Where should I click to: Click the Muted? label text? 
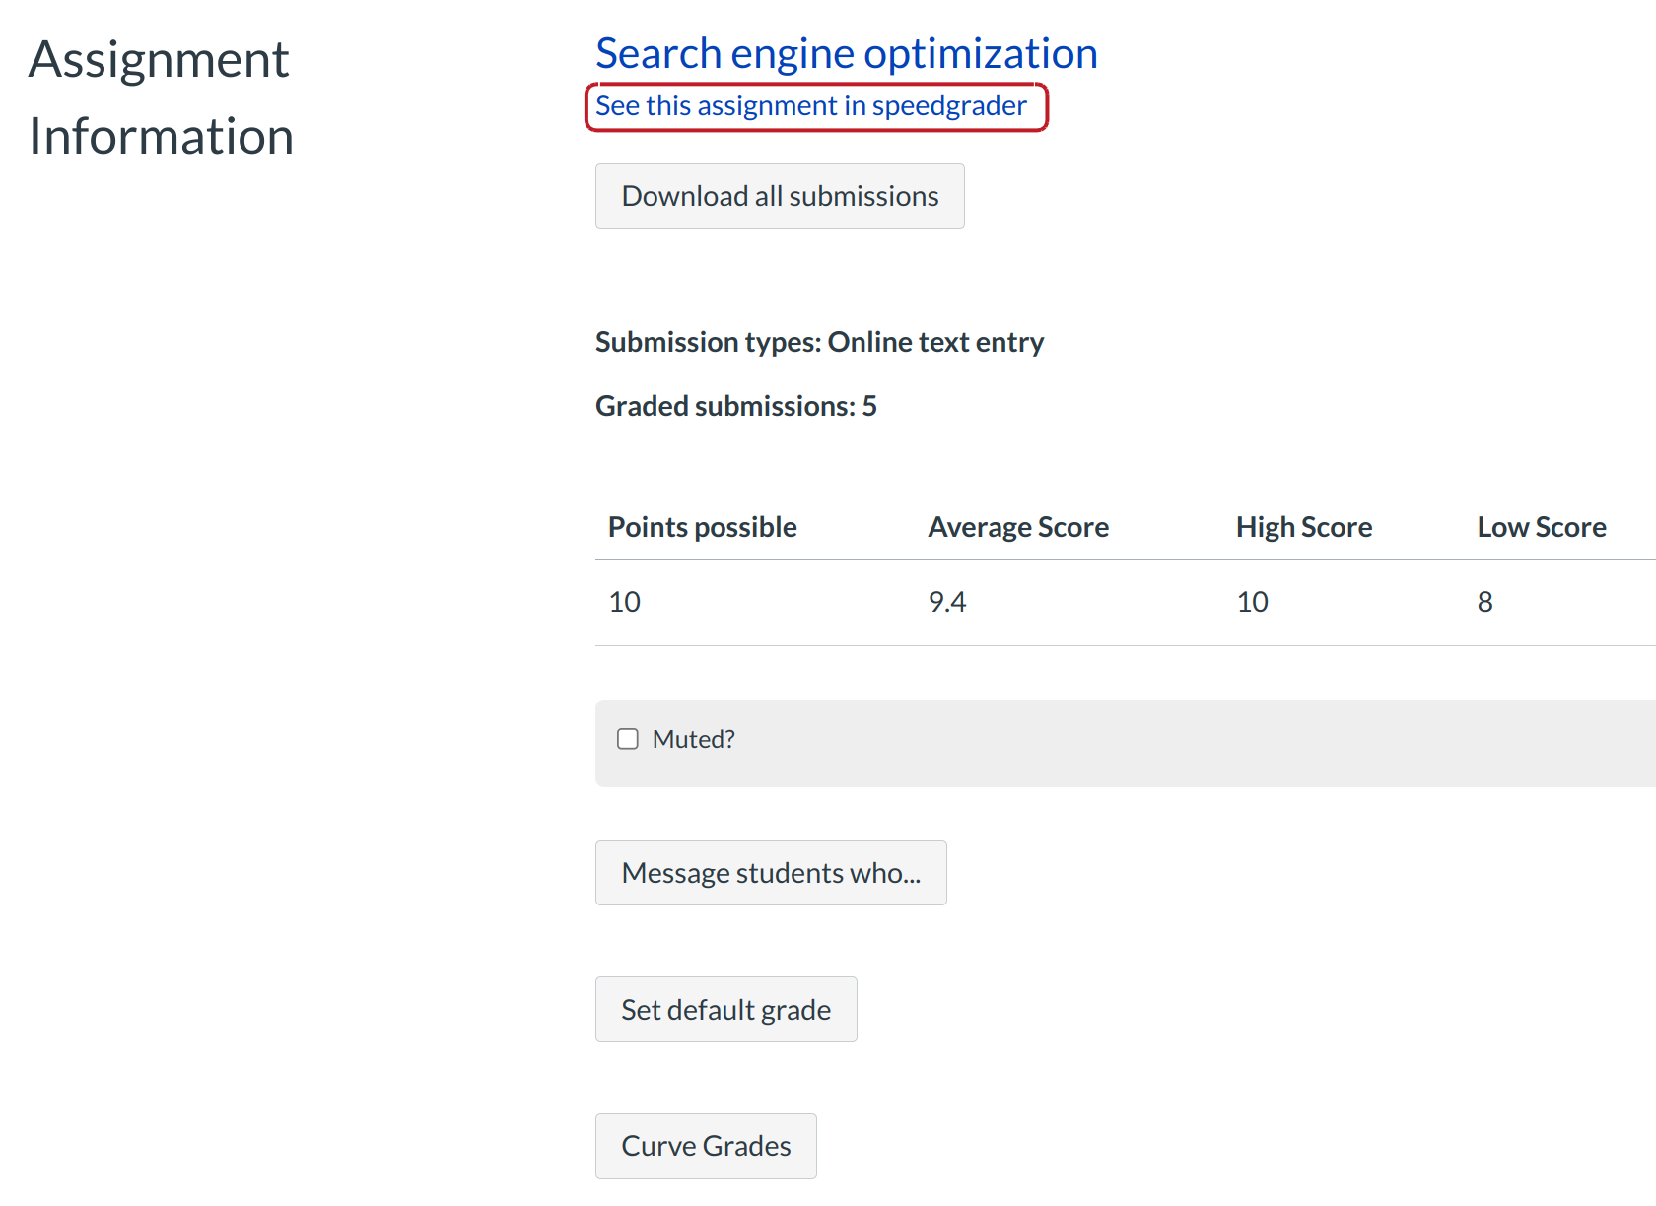coord(693,738)
